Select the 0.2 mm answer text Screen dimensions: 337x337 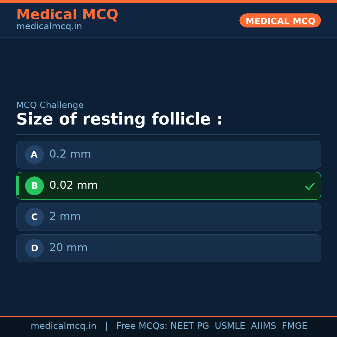pyautogui.click(x=70, y=154)
